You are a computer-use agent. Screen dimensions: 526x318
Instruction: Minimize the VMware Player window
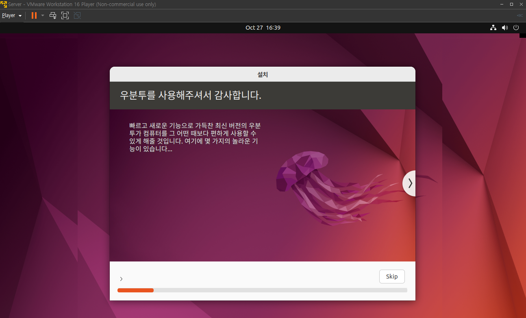coord(502,4)
